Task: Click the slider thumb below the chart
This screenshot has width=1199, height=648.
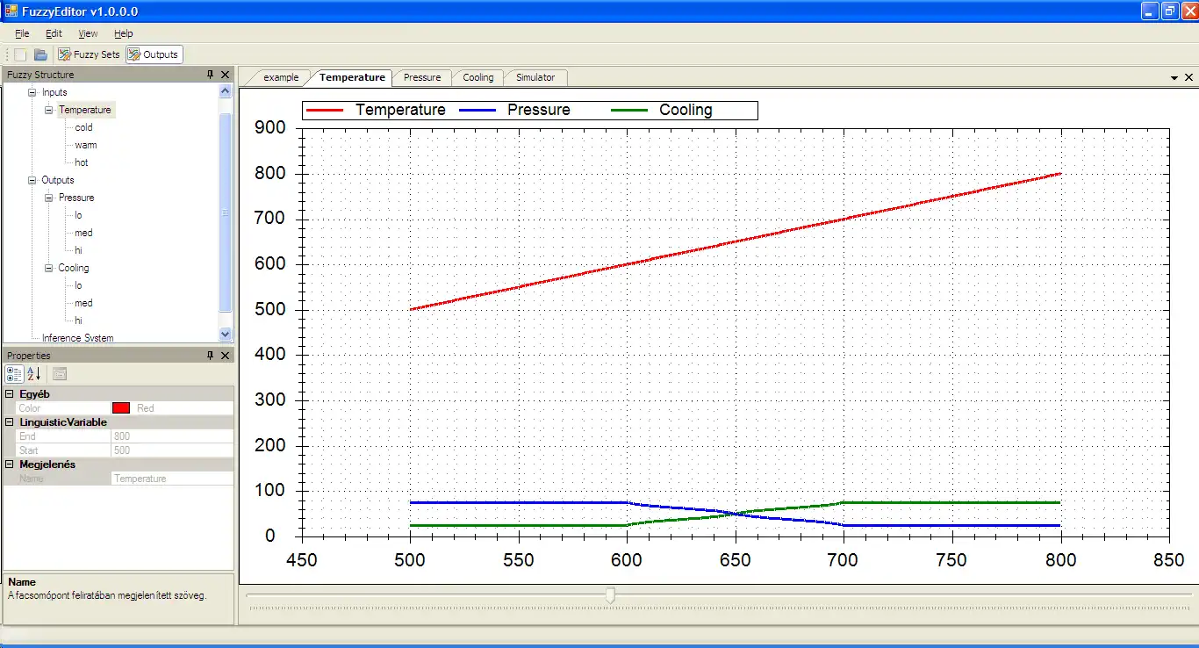Action: coord(610,596)
